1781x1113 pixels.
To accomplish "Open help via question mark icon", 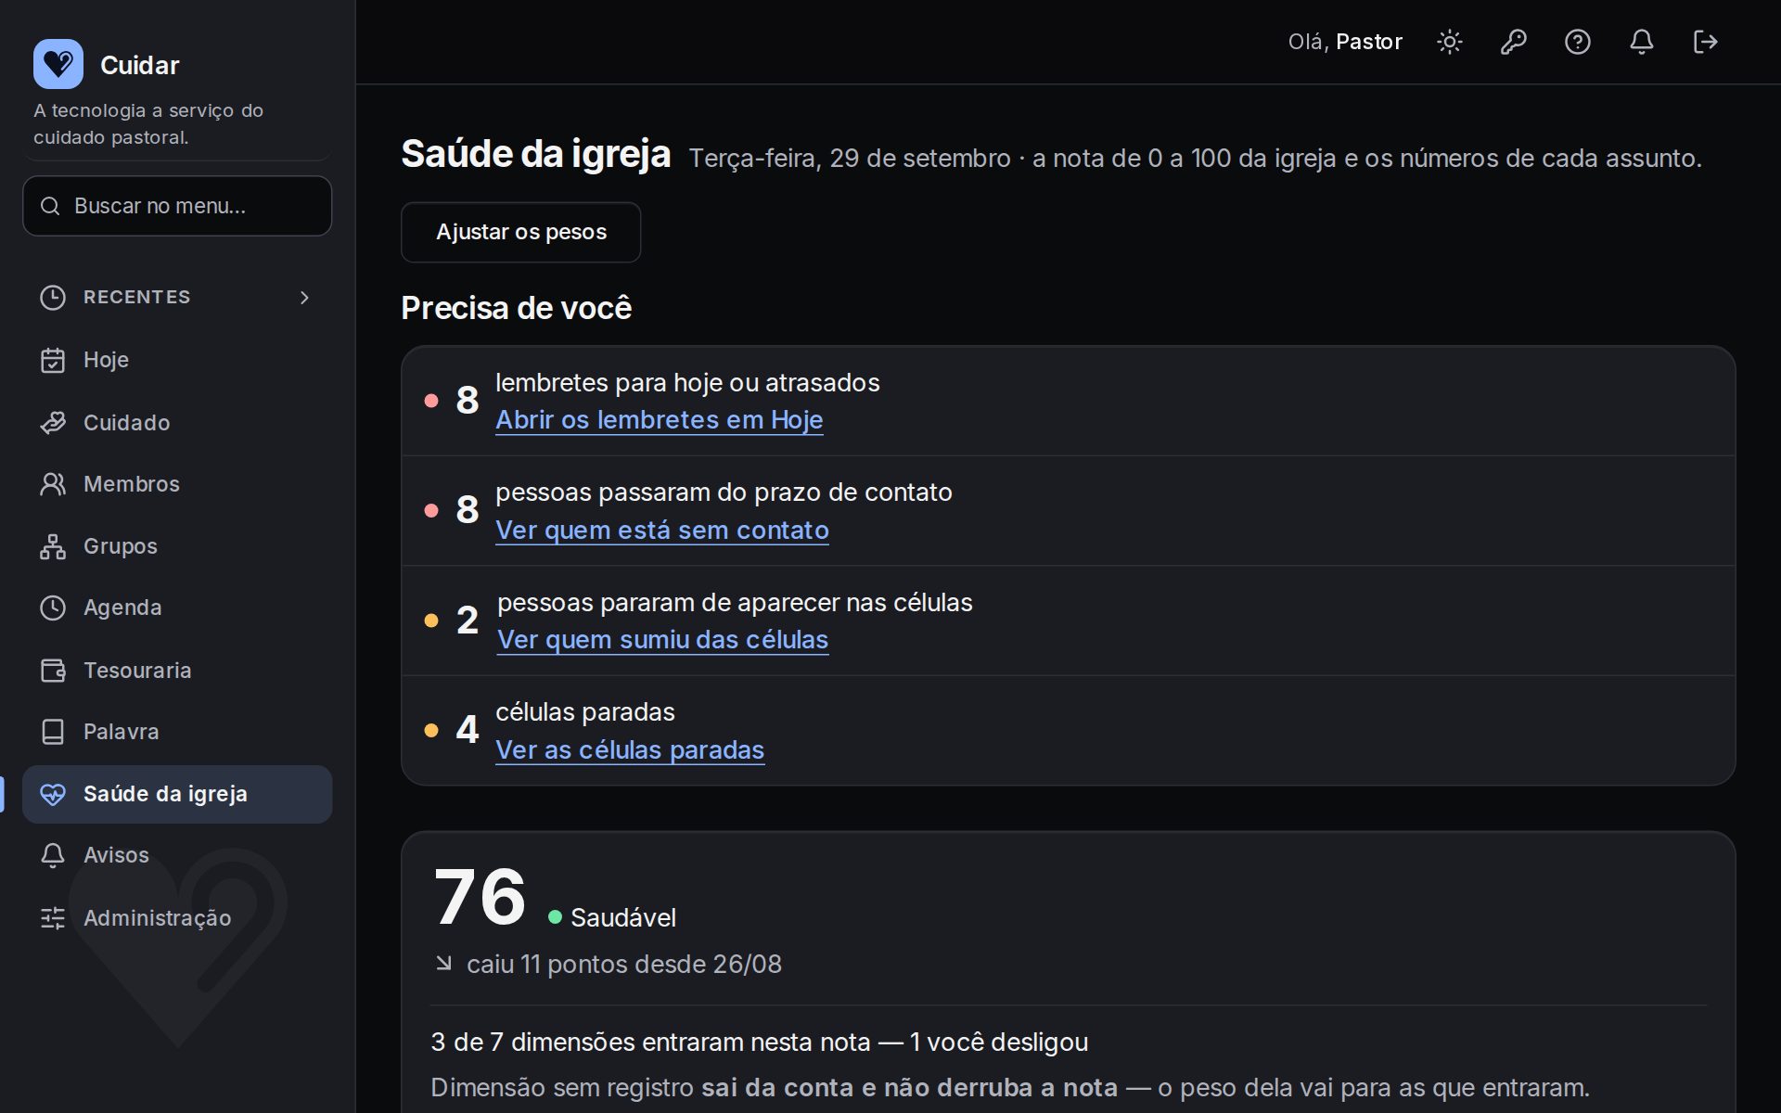I will (1578, 42).
